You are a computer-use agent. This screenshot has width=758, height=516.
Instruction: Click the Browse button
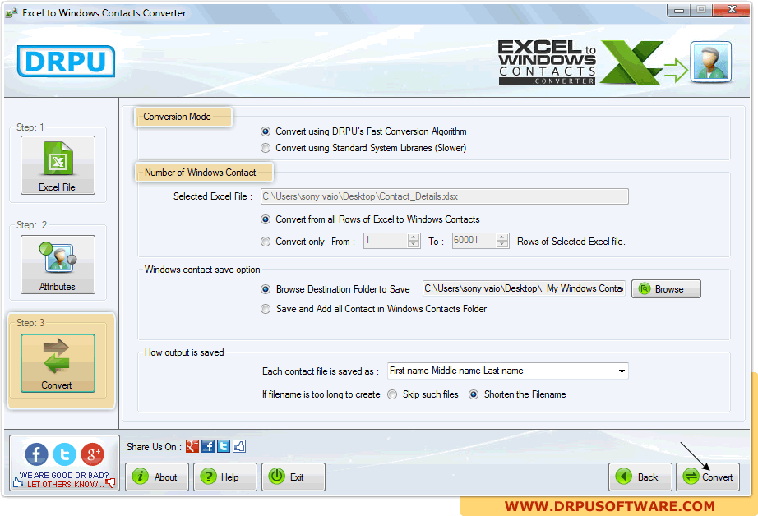(666, 289)
